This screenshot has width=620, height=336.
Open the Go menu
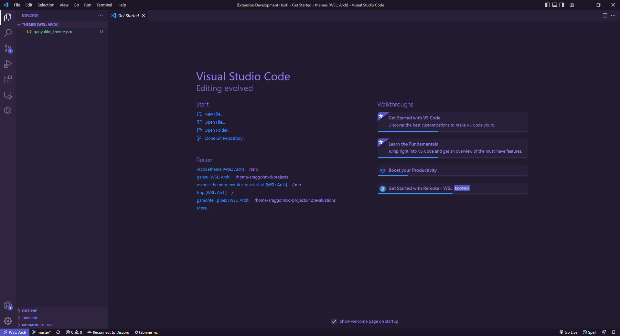(76, 5)
